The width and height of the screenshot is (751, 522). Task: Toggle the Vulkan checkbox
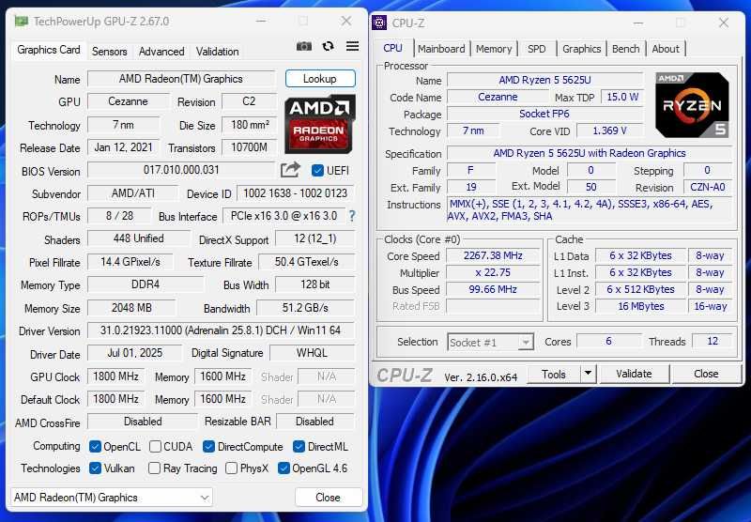click(x=95, y=468)
